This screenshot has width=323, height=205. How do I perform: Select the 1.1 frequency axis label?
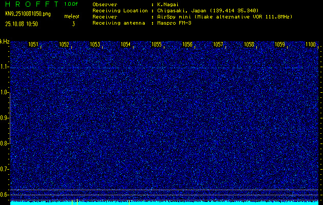pos(5,67)
